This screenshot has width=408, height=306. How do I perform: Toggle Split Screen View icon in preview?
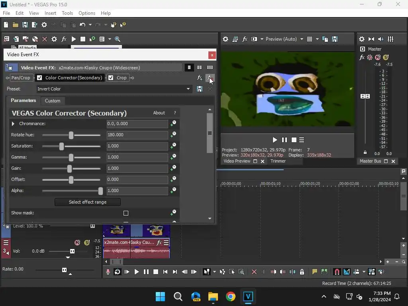point(254,39)
